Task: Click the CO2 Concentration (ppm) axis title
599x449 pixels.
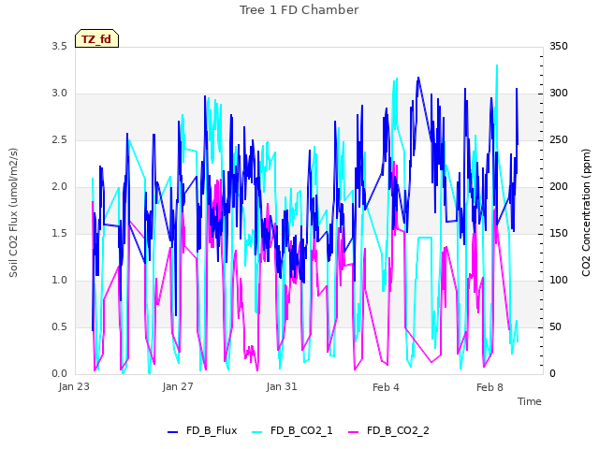Action: coord(586,212)
